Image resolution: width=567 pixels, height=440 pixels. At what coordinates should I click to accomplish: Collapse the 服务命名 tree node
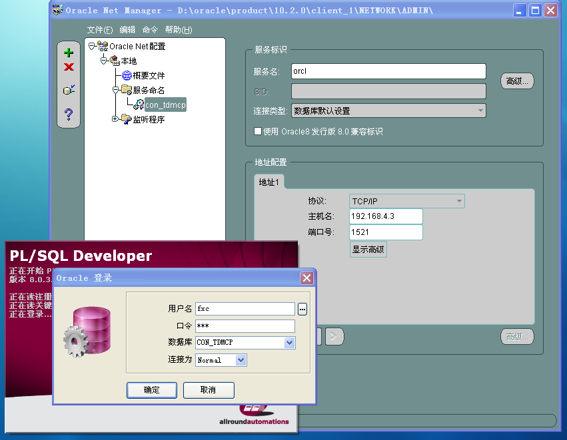[115, 90]
